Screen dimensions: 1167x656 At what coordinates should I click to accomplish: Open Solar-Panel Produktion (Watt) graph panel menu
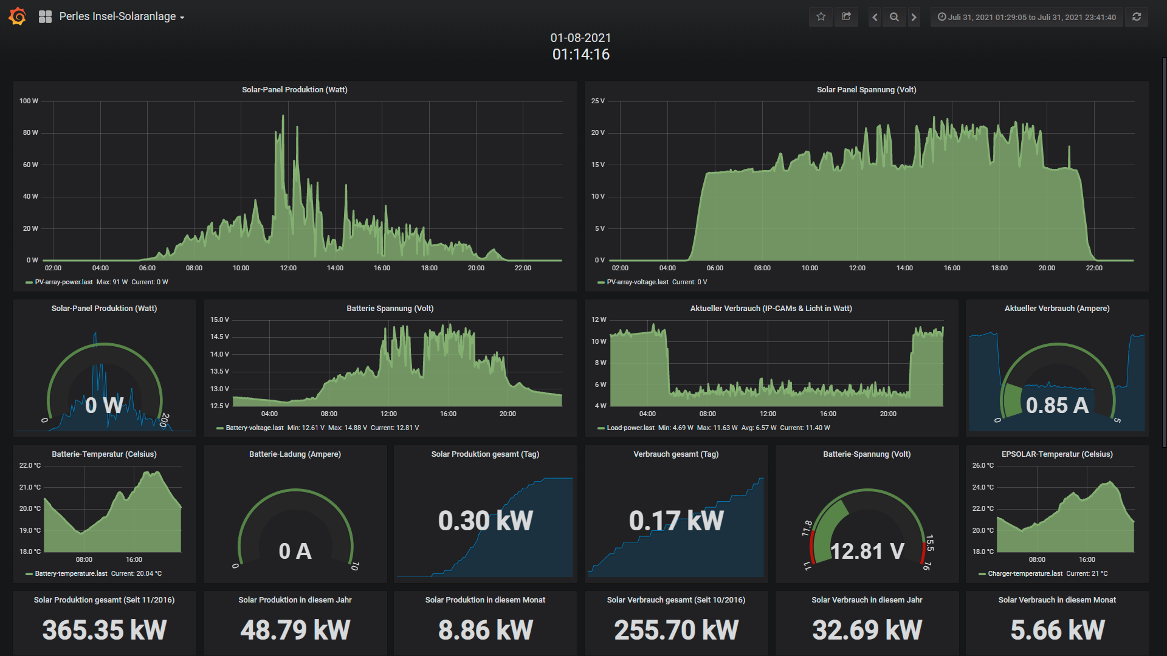coord(294,89)
